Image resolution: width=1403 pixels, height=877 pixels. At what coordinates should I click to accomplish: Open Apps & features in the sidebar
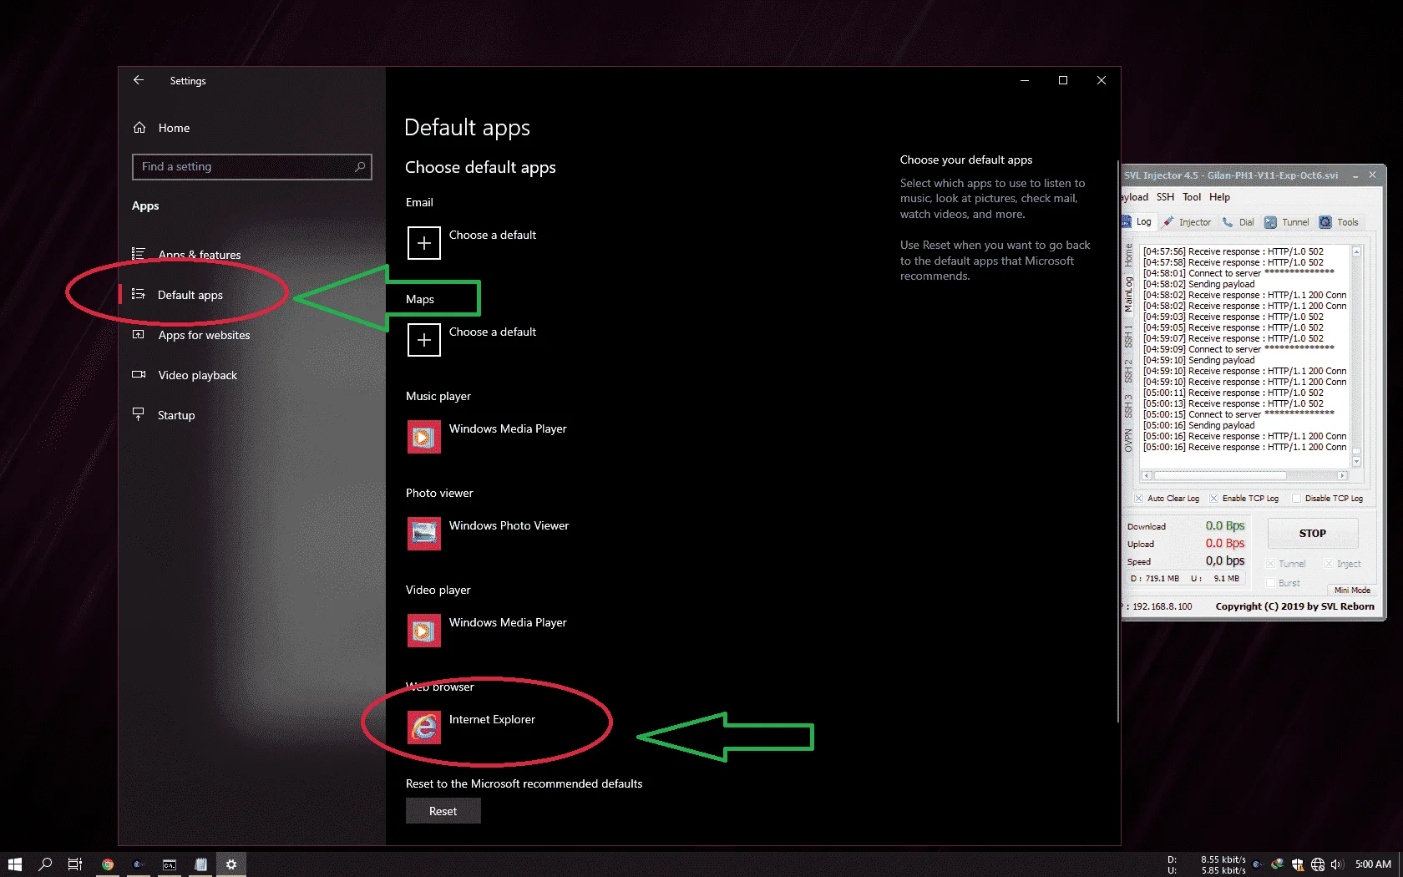(x=200, y=255)
